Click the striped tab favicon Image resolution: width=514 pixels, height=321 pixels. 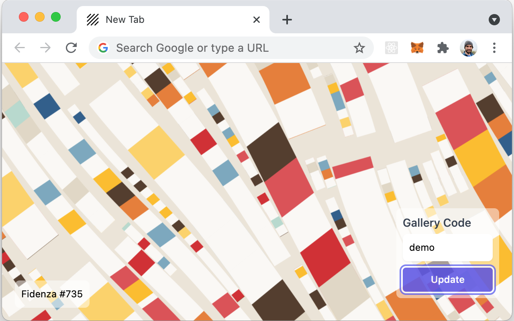click(93, 20)
